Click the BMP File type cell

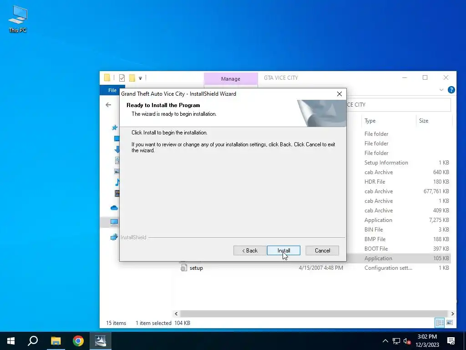[x=375, y=239]
